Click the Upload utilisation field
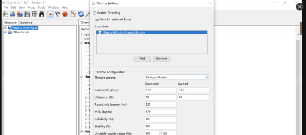The width and height of the screenshot is (306, 135). tap(193, 97)
